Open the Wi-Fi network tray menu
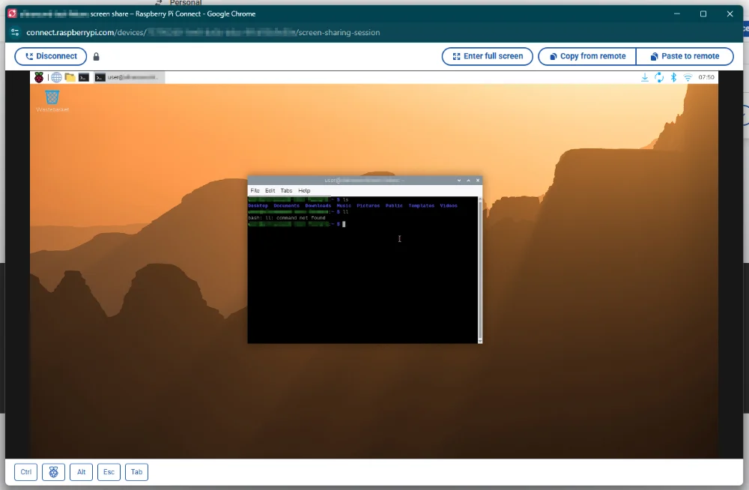 tap(688, 77)
